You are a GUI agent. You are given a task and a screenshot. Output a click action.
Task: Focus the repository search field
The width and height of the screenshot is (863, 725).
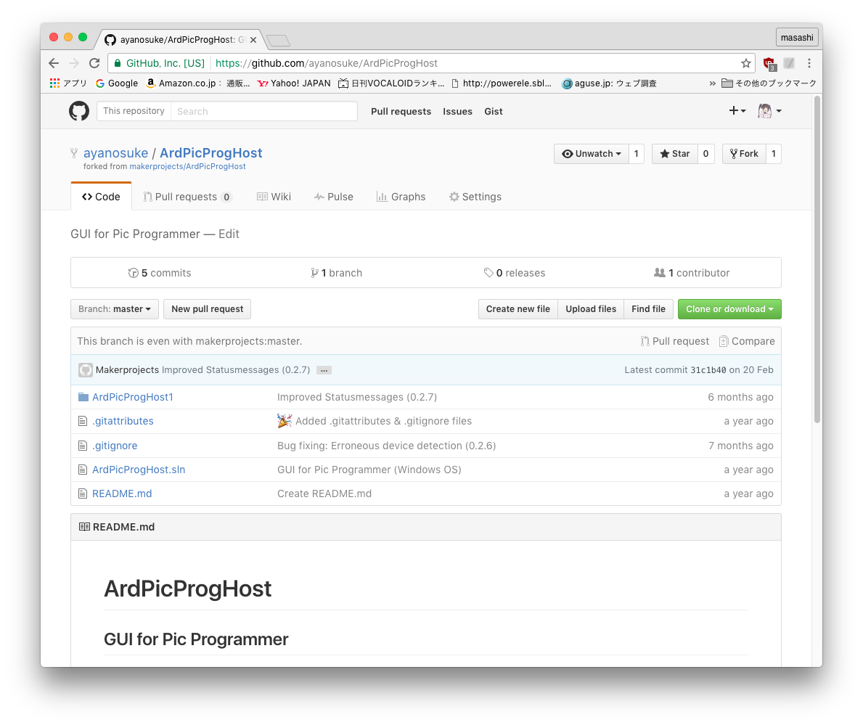coord(263,111)
